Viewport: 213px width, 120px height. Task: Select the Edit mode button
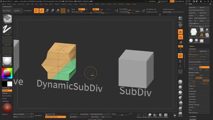(x=36, y=11)
